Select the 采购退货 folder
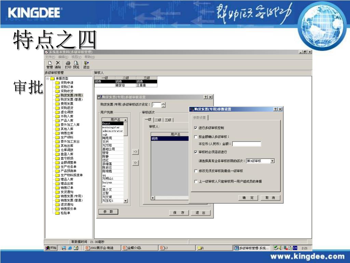Screen dimensions: 350x263 pos(64,108)
